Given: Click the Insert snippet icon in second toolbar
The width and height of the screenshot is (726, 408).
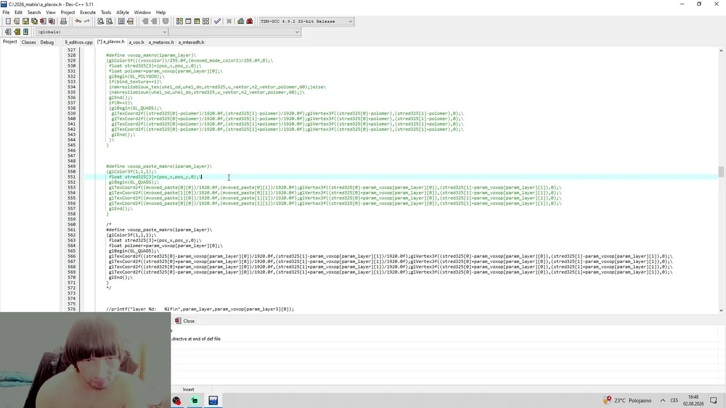Looking at the screenshot, I should tap(8, 32).
